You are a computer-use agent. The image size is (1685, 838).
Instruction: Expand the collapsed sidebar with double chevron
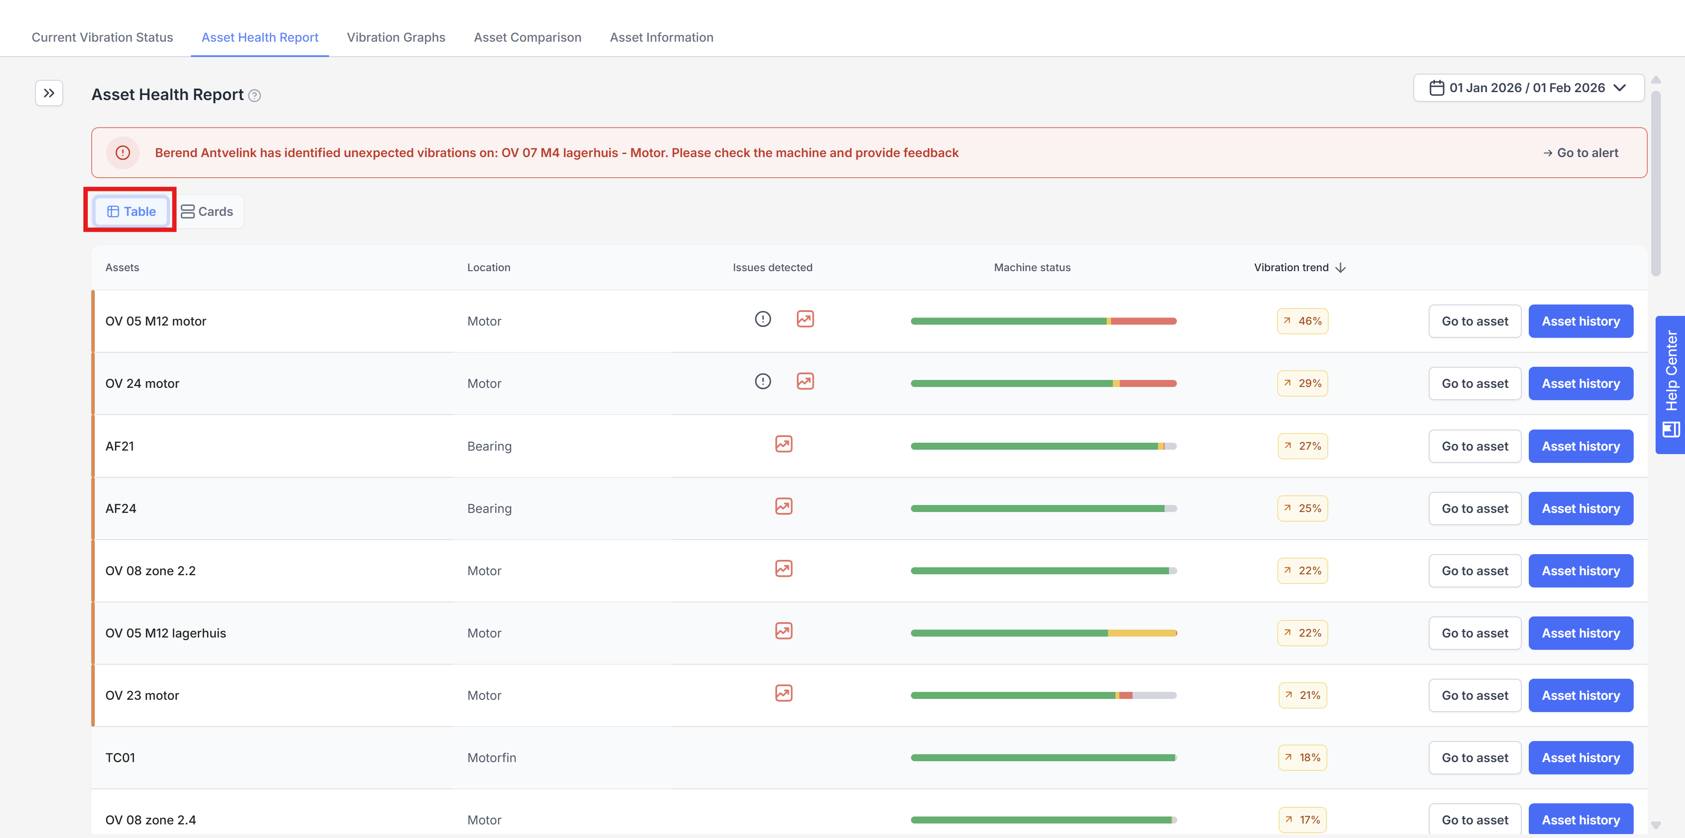(x=49, y=93)
